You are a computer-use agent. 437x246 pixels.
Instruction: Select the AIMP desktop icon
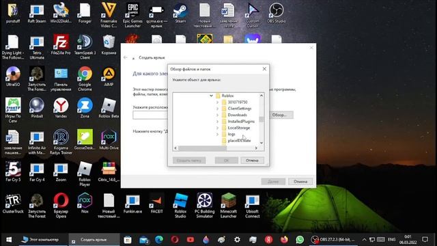(x=109, y=77)
